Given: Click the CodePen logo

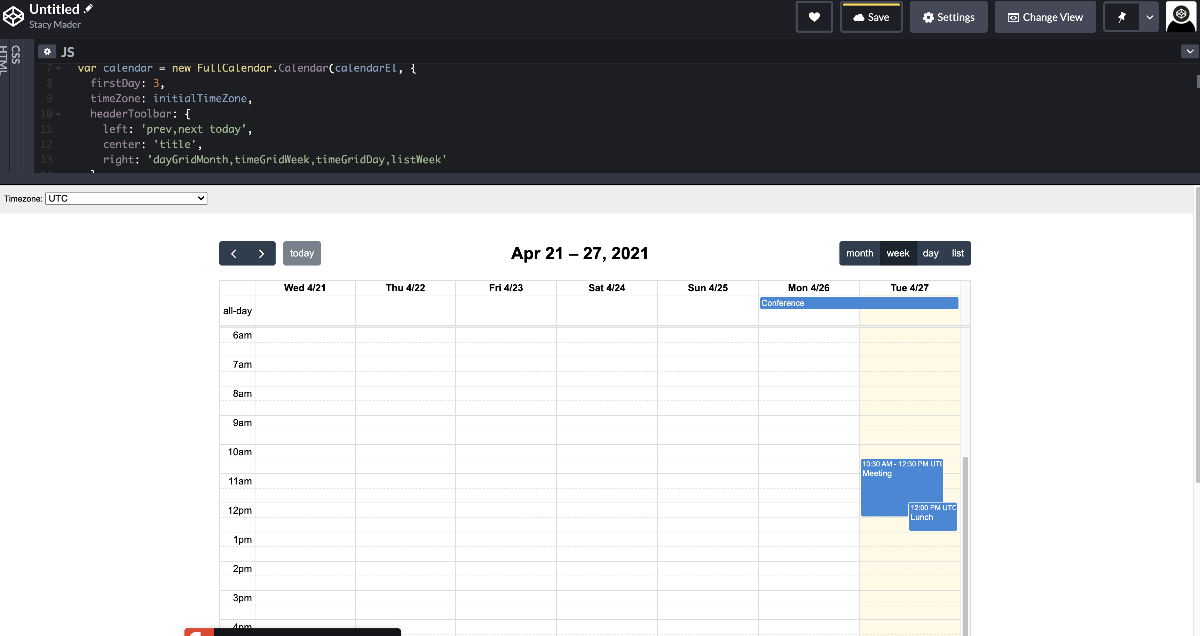Looking at the screenshot, I should (14, 16).
